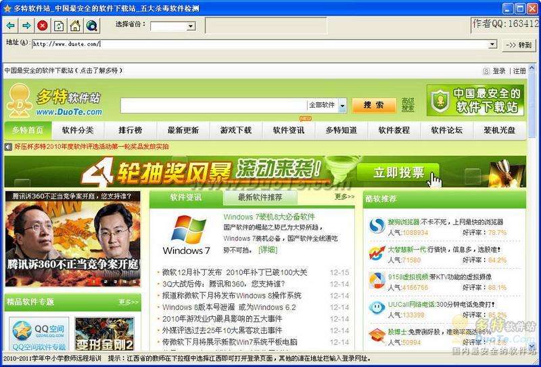Viewport: 541px width, 367px height.
Task: Click the website search input box
Action: pos(213,106)
